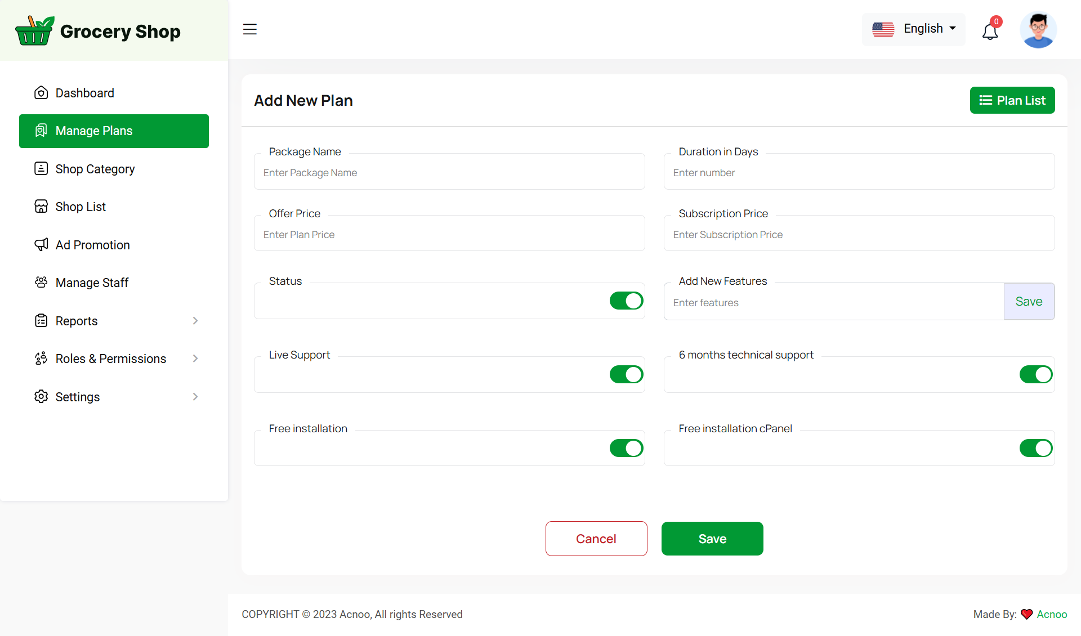
Task: Turn off the Status toggle
Action: click(x=626, y=301)
